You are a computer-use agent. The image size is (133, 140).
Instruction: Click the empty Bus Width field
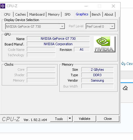(x=97, y=86)
